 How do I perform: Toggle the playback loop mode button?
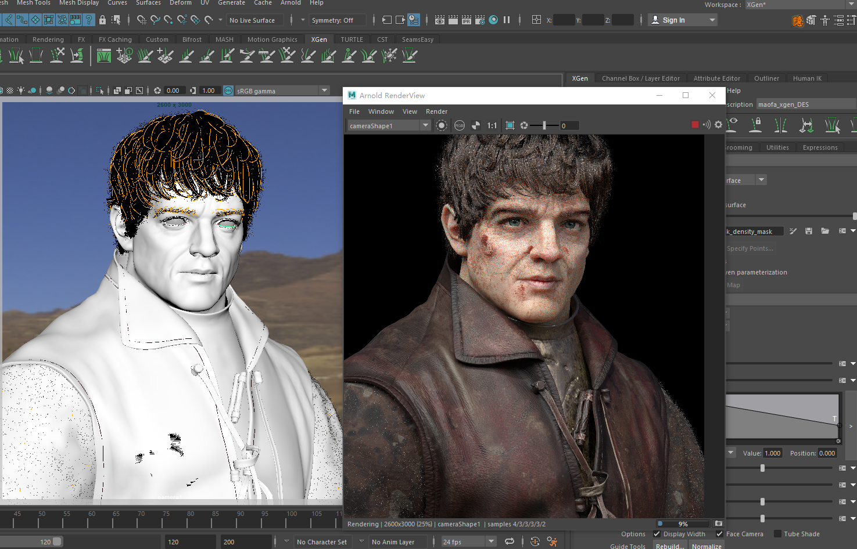[510, 541]
